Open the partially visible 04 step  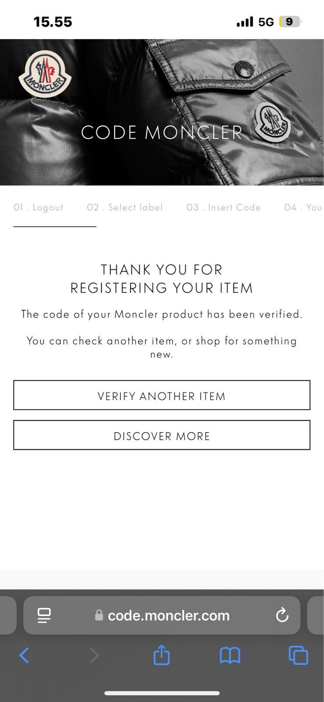click(x=303, y=208)
